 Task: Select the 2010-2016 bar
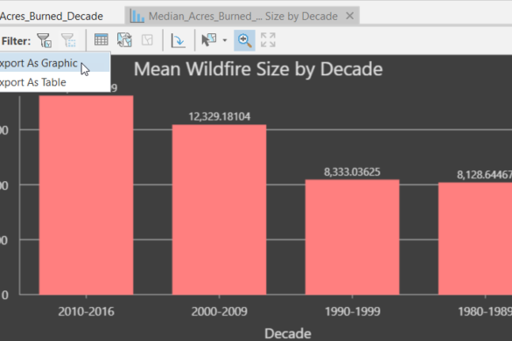pyautogui.click(x=86, y=195)
